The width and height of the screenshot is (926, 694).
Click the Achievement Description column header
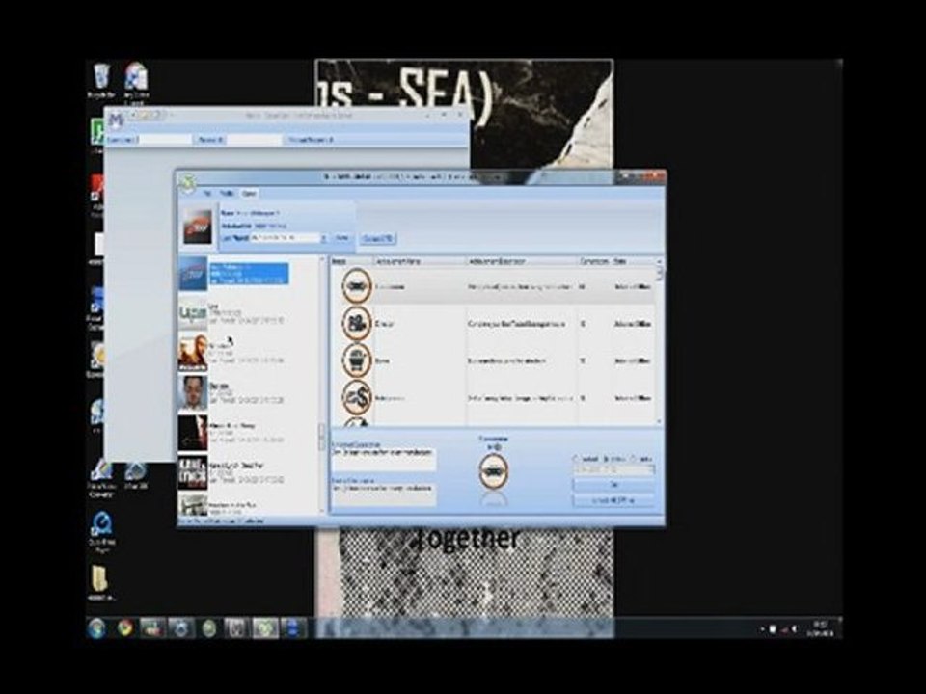tap(522, 261)
